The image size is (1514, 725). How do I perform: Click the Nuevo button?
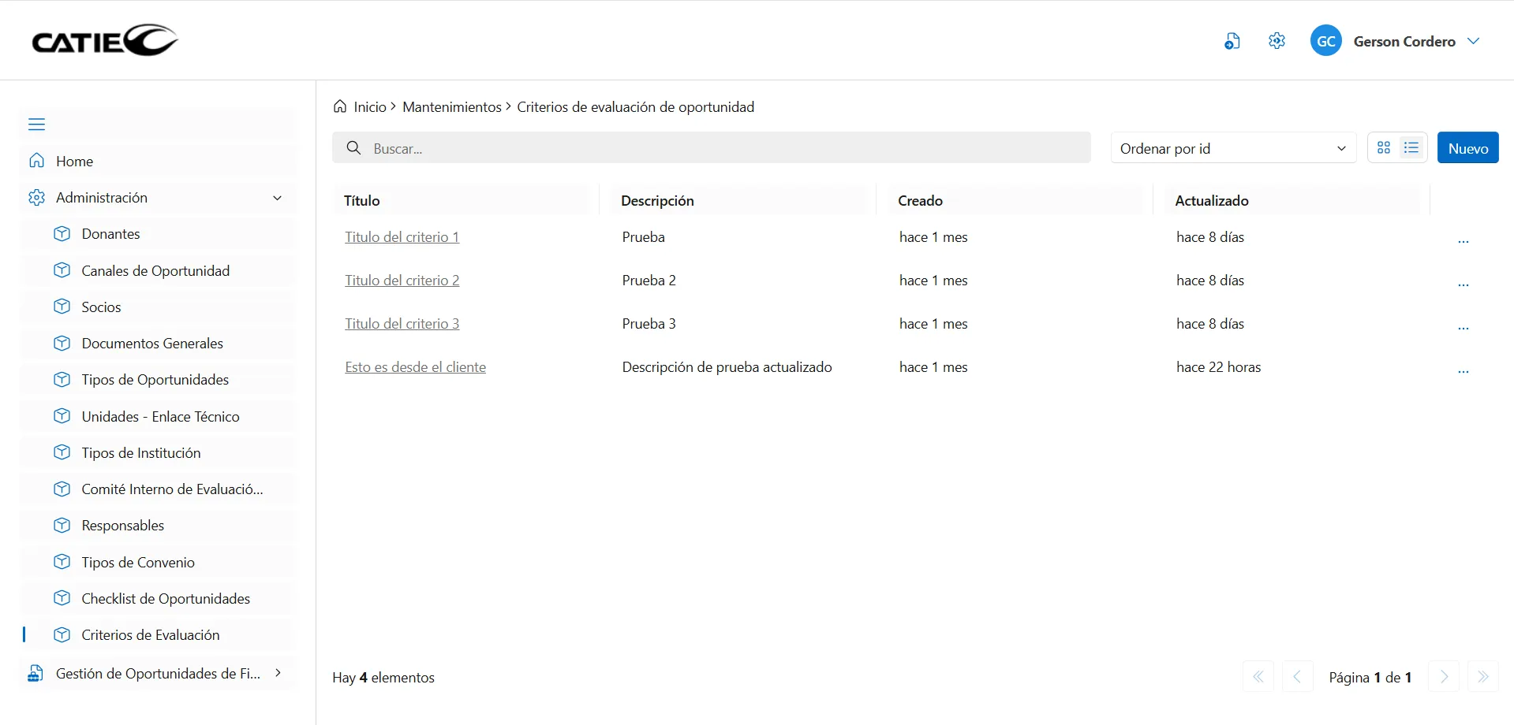click(1467, 148)
